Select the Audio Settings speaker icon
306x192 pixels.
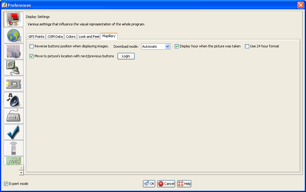(x=13, y=100)
